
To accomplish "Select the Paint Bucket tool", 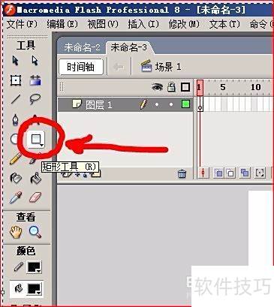I will [x=36, y=179].
